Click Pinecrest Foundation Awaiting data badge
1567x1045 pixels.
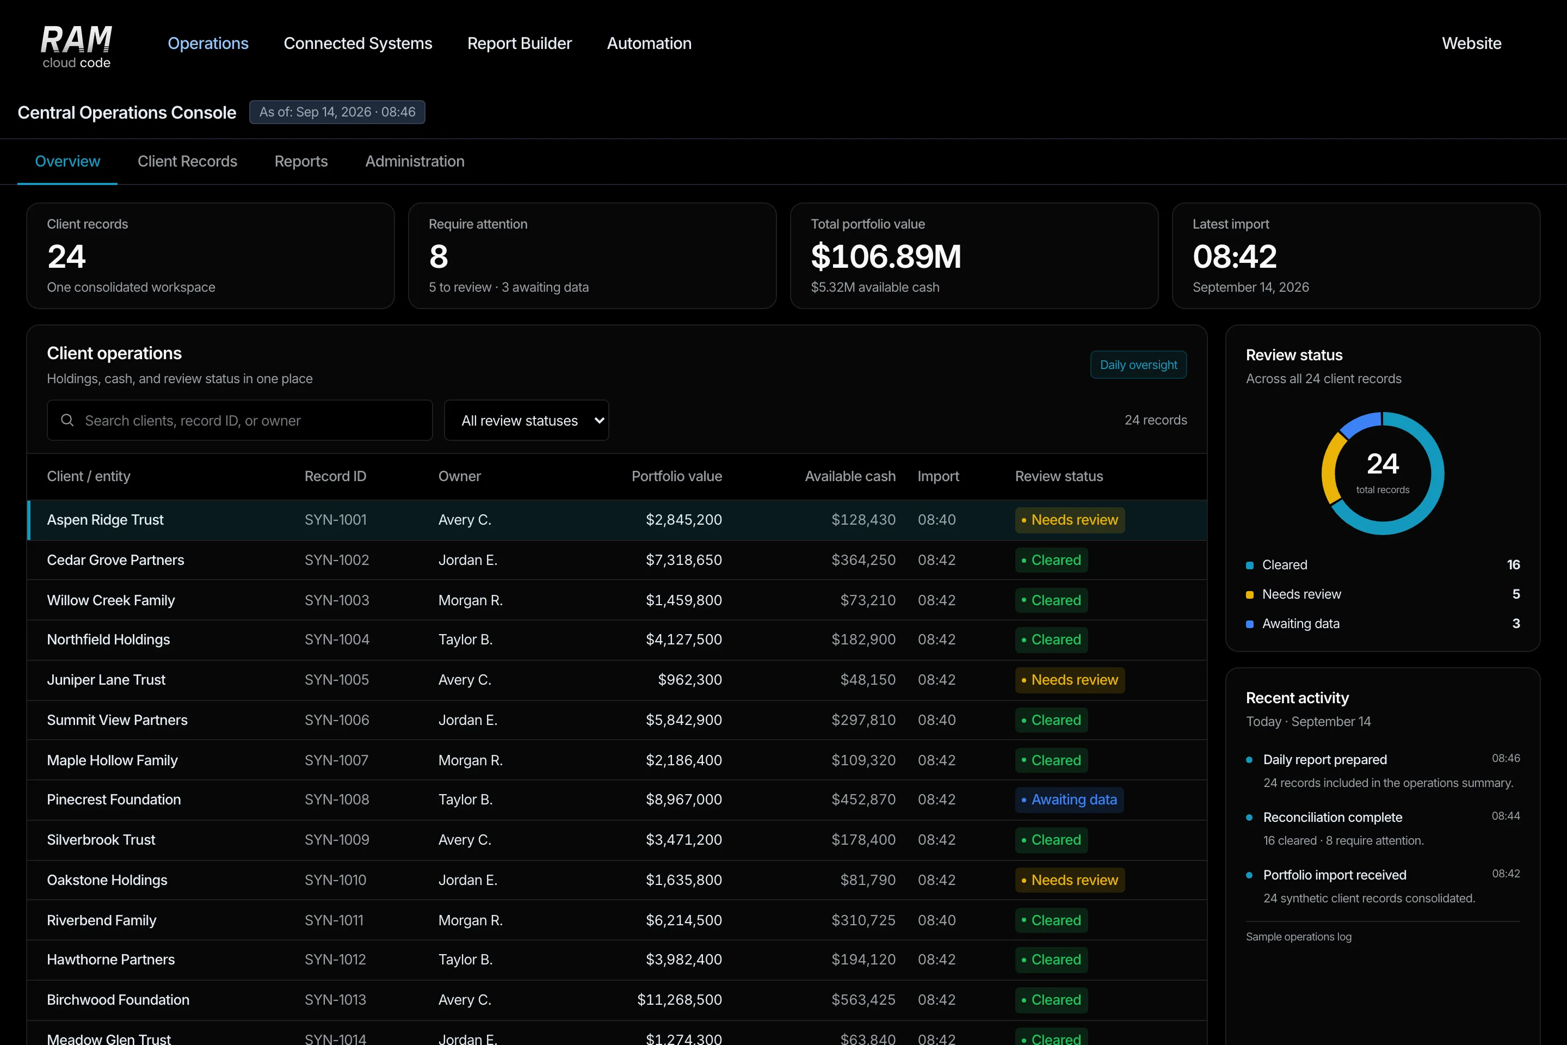1069,799
